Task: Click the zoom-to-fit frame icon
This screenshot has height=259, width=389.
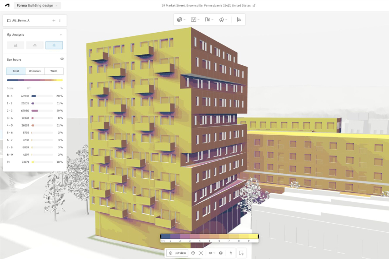Action: tap(200, 253)
